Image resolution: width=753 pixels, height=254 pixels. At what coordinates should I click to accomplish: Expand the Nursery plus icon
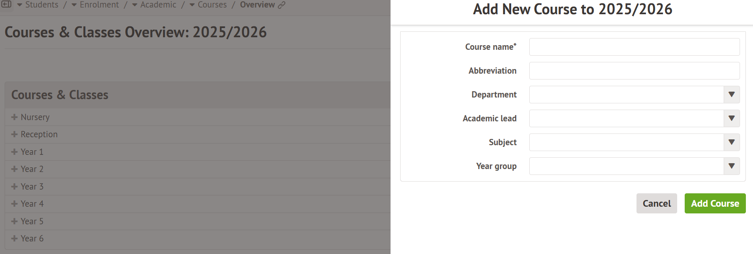pyautogui.click(x=15, y=117)
